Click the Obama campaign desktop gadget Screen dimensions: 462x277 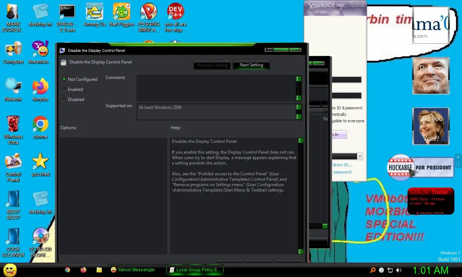click(431, 25)
